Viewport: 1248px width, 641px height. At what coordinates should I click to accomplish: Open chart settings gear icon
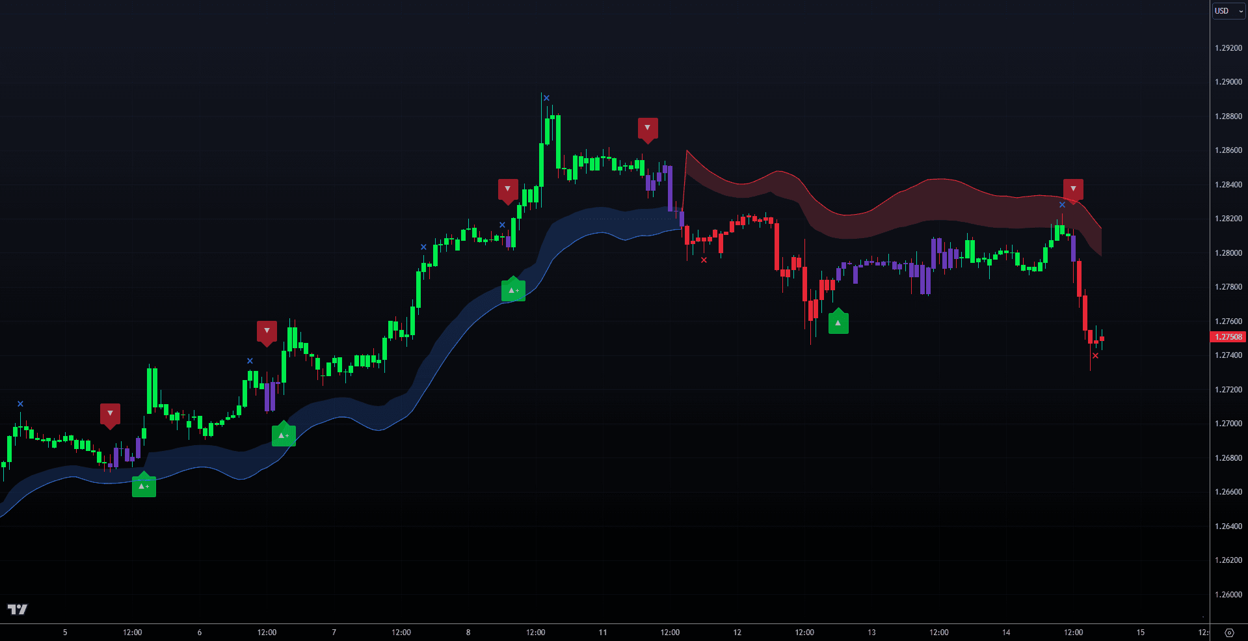click(x=1228, y=633)
